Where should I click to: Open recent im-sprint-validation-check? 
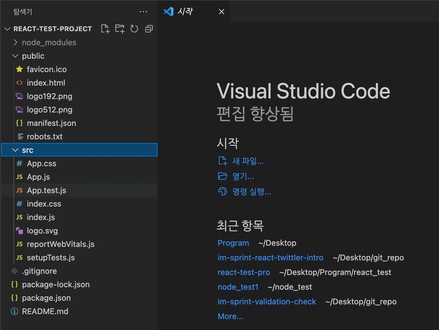click(267, 302)
